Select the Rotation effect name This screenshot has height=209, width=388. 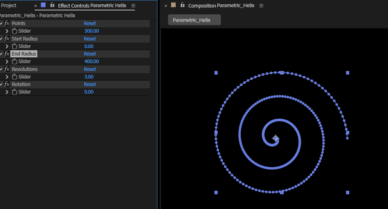click(21, 84)
